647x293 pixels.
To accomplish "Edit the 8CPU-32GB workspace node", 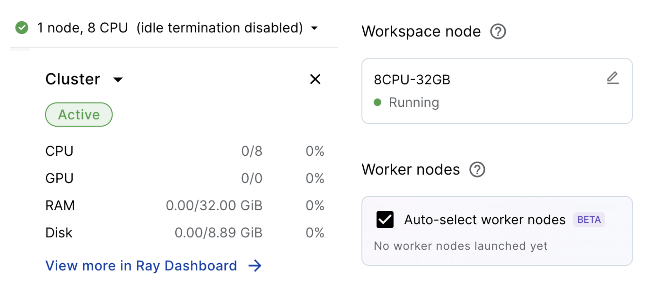I will (x=613, y=78).
